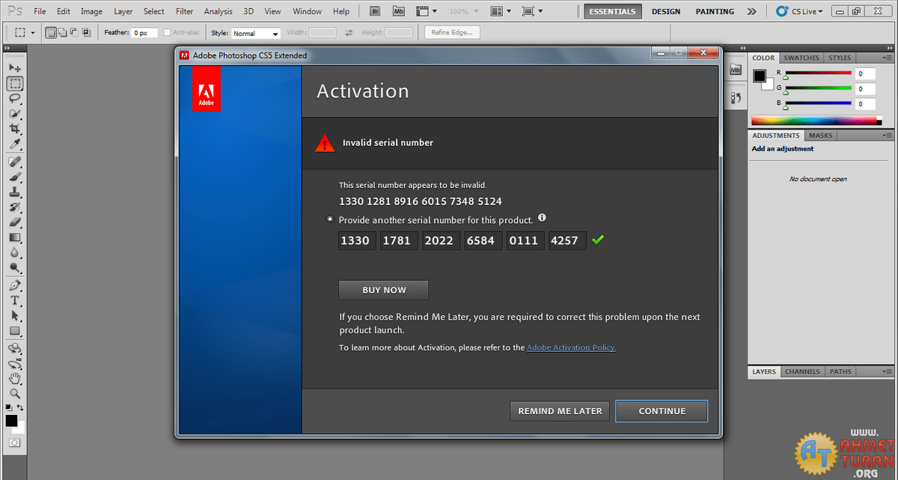The image size is (898, 480).
Task: Select the Zoom tool
Action: click(15, 393)
